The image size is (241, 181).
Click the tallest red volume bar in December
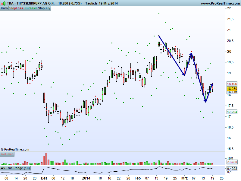[46, 159]
